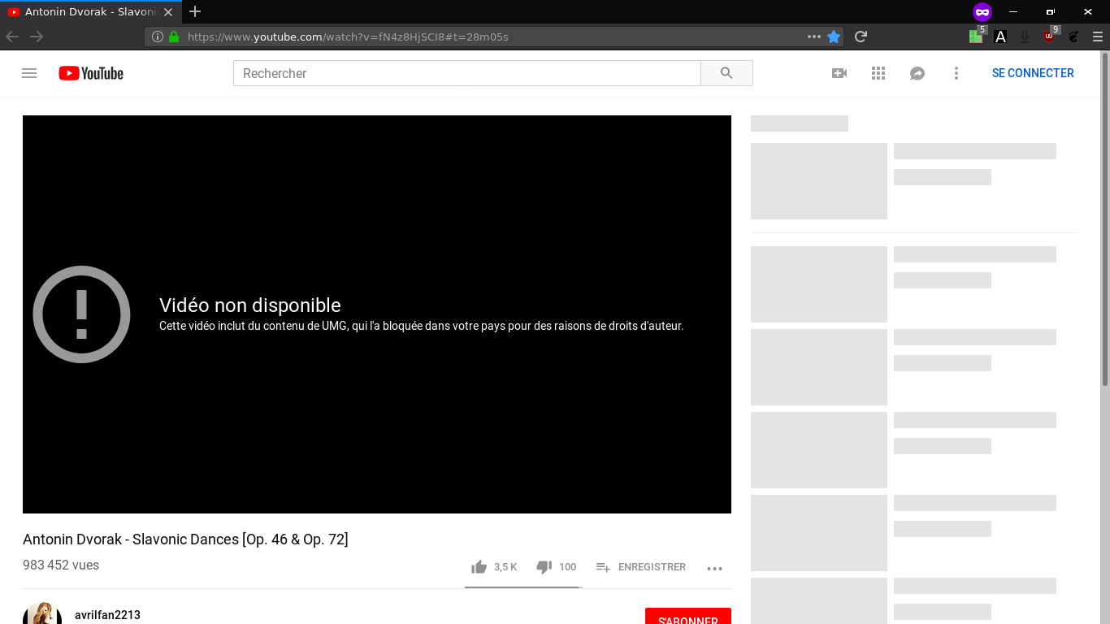Click ENREGISTRER to save the video
1110x624 pixels.
(x=641, y=567)
